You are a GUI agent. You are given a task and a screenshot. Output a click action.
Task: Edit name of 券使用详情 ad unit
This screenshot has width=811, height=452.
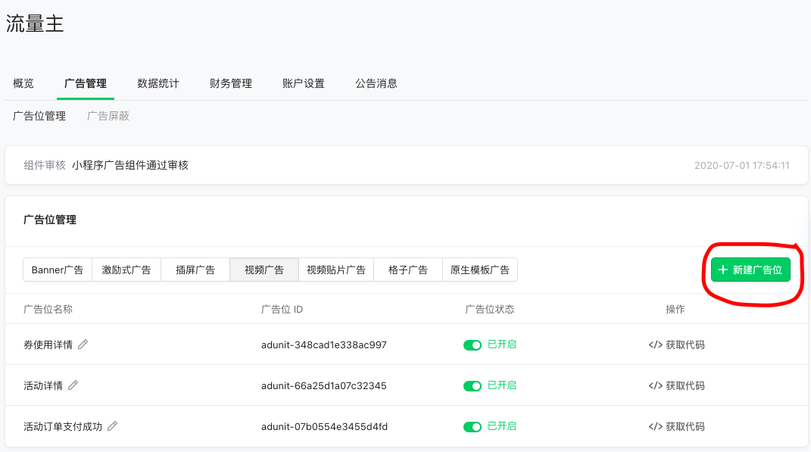tap(83, 344)
